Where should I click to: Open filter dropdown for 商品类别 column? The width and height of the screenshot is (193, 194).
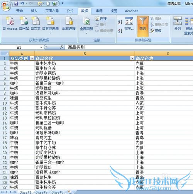(x=32, y=58)
